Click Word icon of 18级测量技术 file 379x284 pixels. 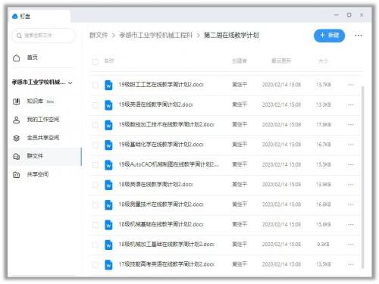108,204
